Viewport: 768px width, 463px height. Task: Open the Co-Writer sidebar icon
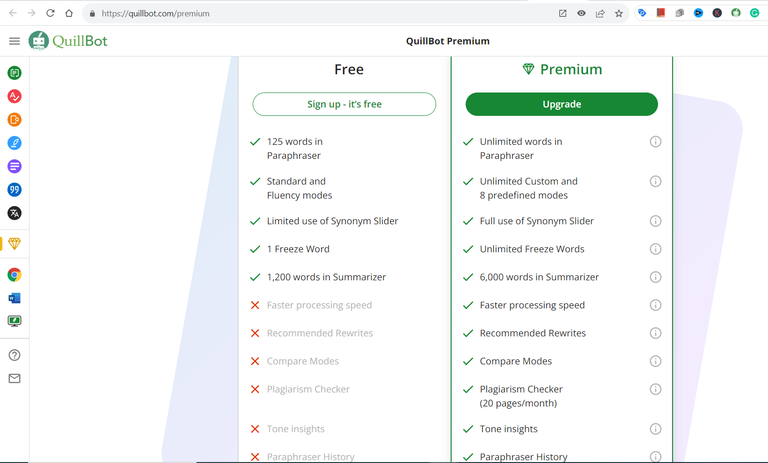(x=15, y=143)
